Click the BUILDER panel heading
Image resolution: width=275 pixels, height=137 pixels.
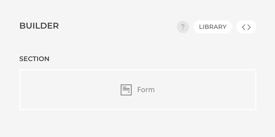[39, 26]
